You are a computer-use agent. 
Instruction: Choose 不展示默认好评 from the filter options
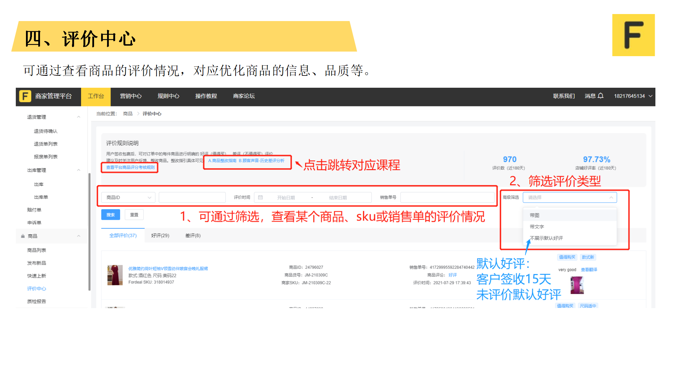(570, 238)
